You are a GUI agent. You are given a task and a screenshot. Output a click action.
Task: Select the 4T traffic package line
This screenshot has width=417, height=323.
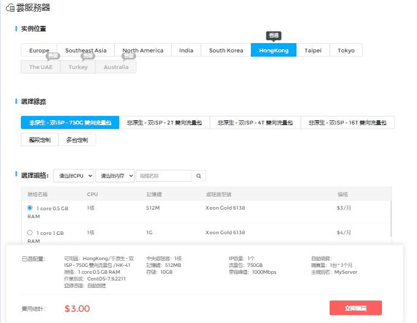point(255,123)
